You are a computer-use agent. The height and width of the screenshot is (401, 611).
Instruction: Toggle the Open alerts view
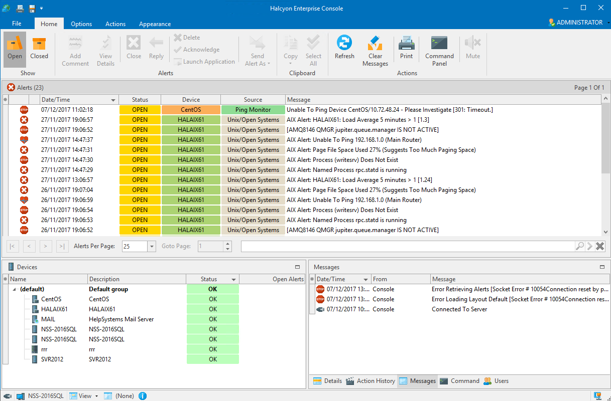click(15, 47)
